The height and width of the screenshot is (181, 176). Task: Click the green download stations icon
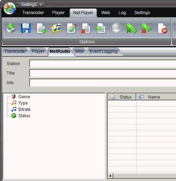tap(11, 28)
